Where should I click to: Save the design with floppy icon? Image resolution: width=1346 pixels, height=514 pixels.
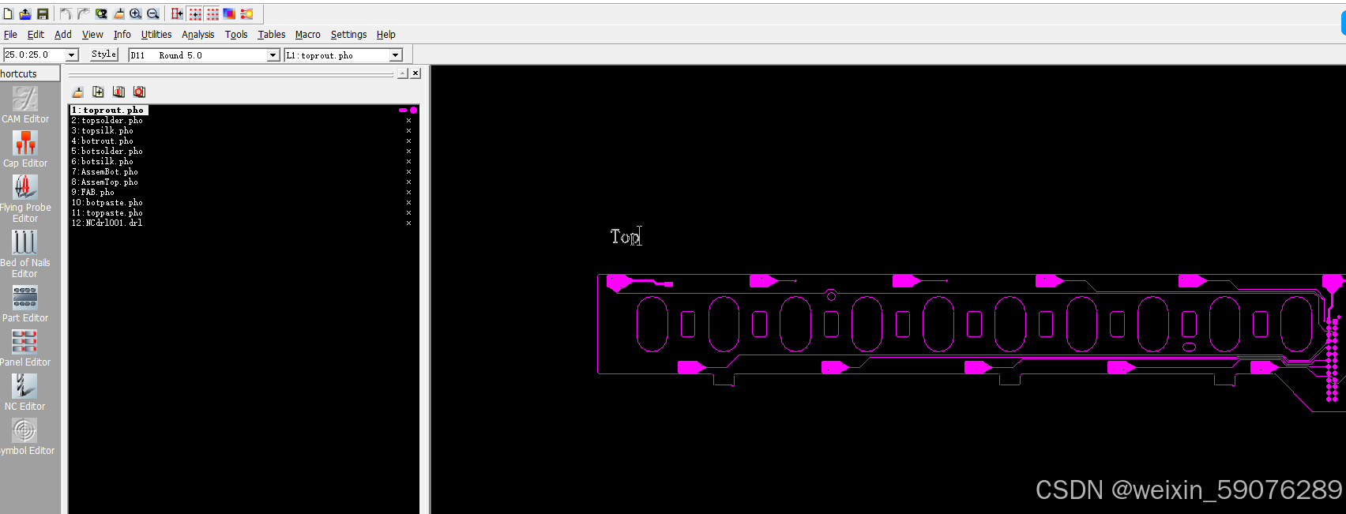click(43, 14)
